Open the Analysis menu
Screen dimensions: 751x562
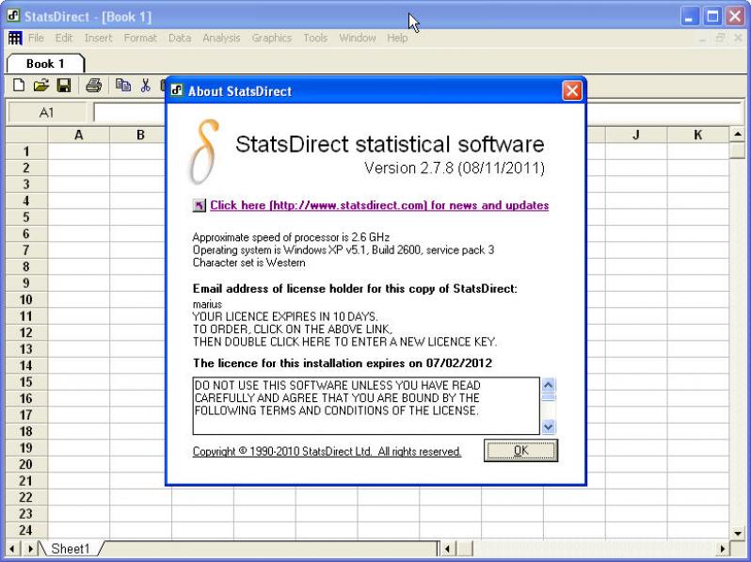pyautogui.click(x=221, y=38)
